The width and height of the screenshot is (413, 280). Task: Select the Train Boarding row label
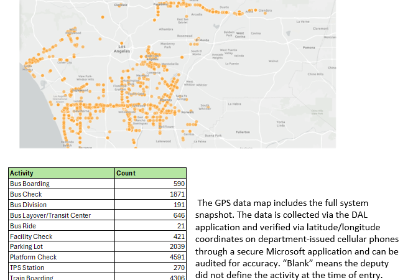point(32,278)
